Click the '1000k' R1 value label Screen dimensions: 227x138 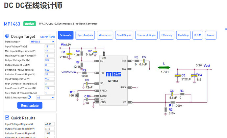point(178,106)
